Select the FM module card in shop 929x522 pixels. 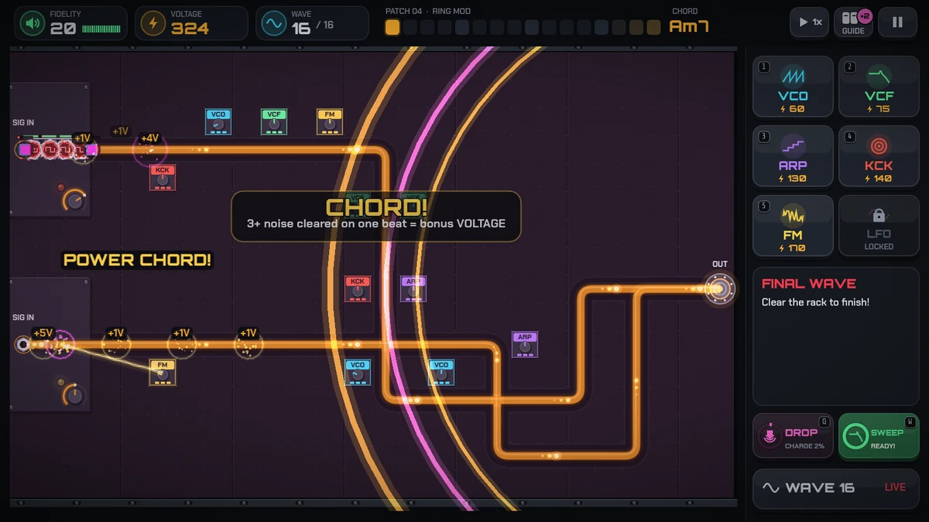(793, 226)
